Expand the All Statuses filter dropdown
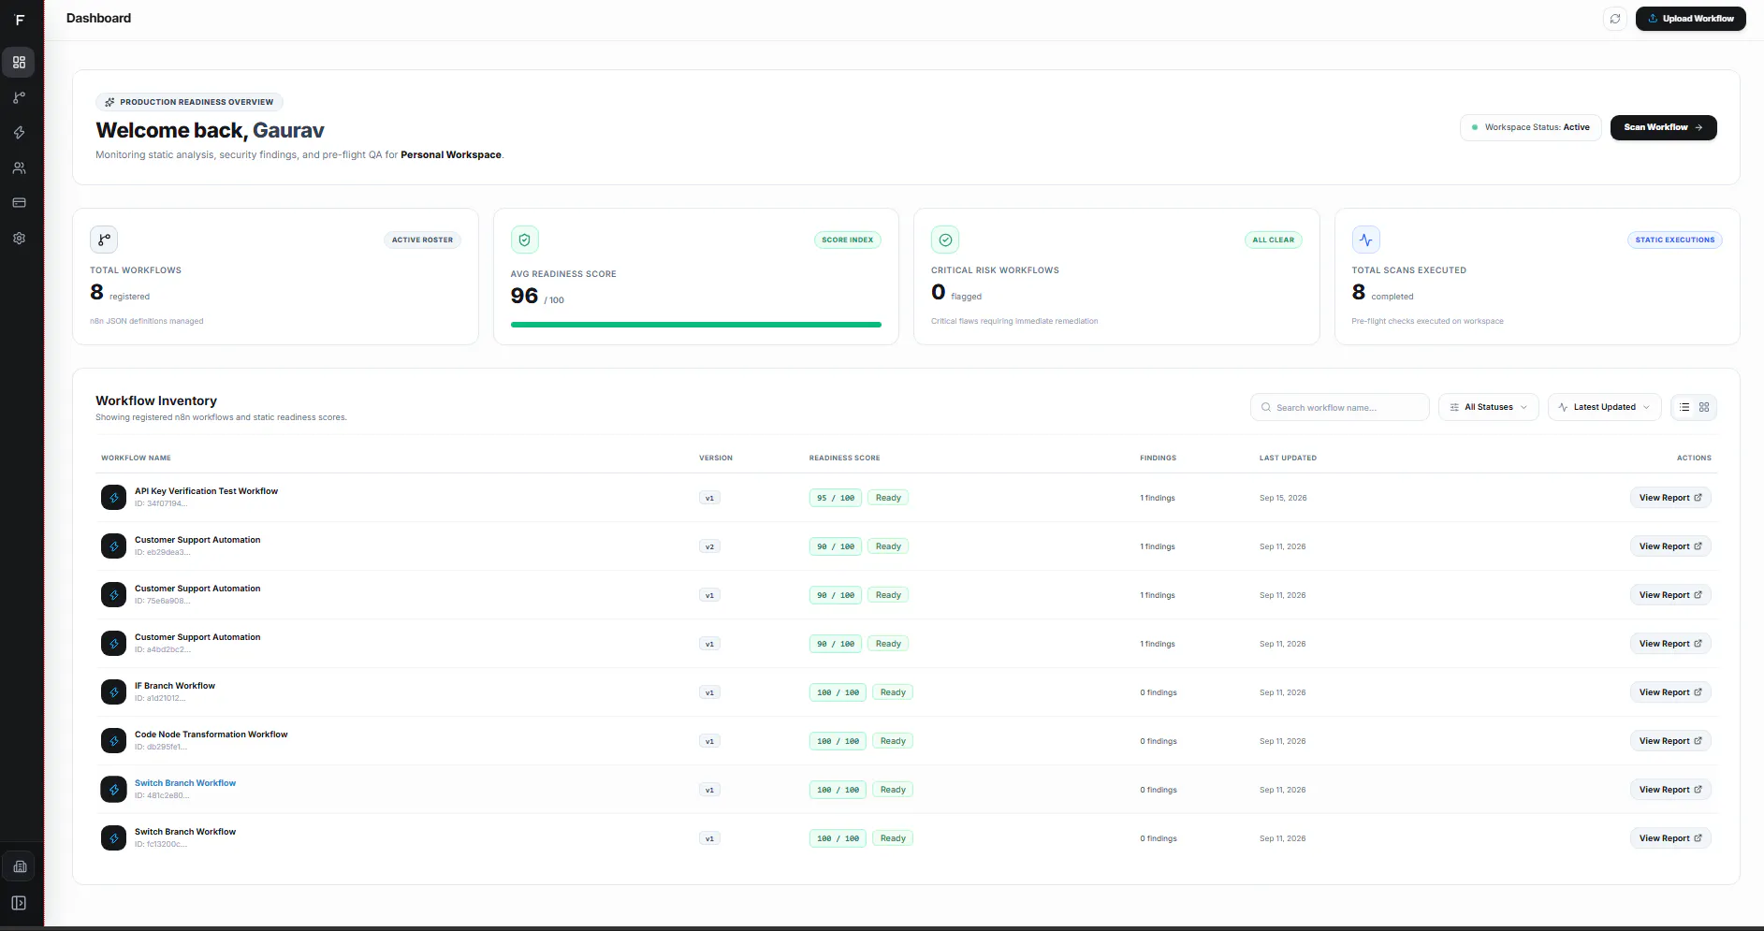Screen dimensions: 1764x931 pos(1489,407)
